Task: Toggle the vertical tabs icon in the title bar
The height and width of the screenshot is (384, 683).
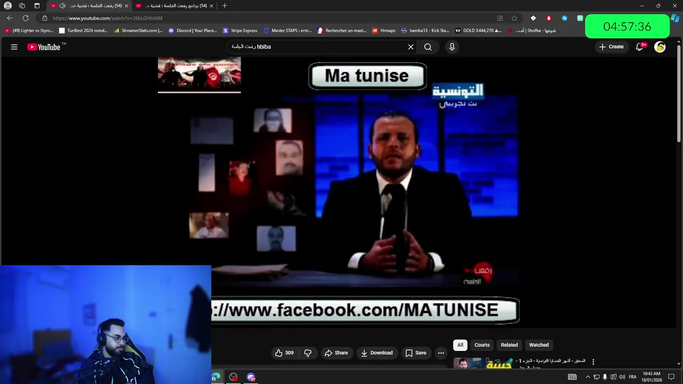Action: click(37, 6)
